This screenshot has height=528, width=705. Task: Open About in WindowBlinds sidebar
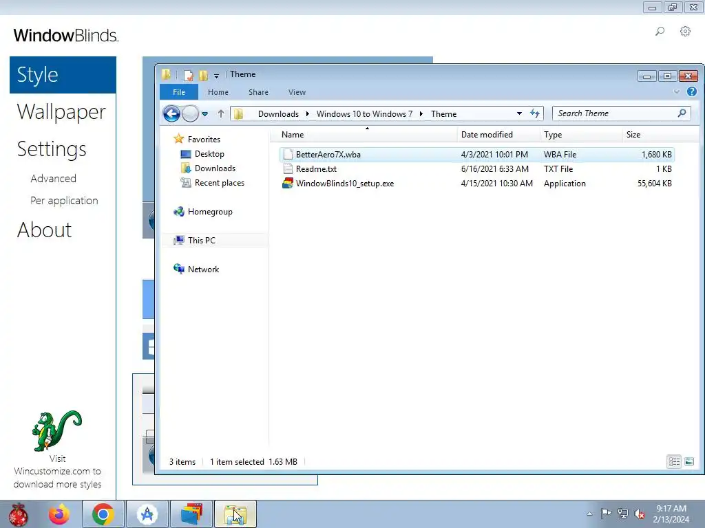[45, 230]
